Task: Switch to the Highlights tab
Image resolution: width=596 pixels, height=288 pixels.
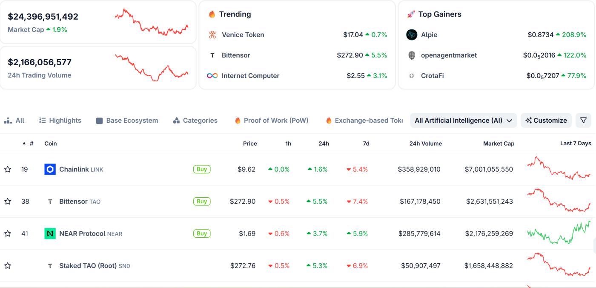Action: [x=60, y=121]
